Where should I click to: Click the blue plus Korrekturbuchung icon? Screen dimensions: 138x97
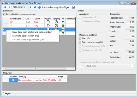click(40, 7)
